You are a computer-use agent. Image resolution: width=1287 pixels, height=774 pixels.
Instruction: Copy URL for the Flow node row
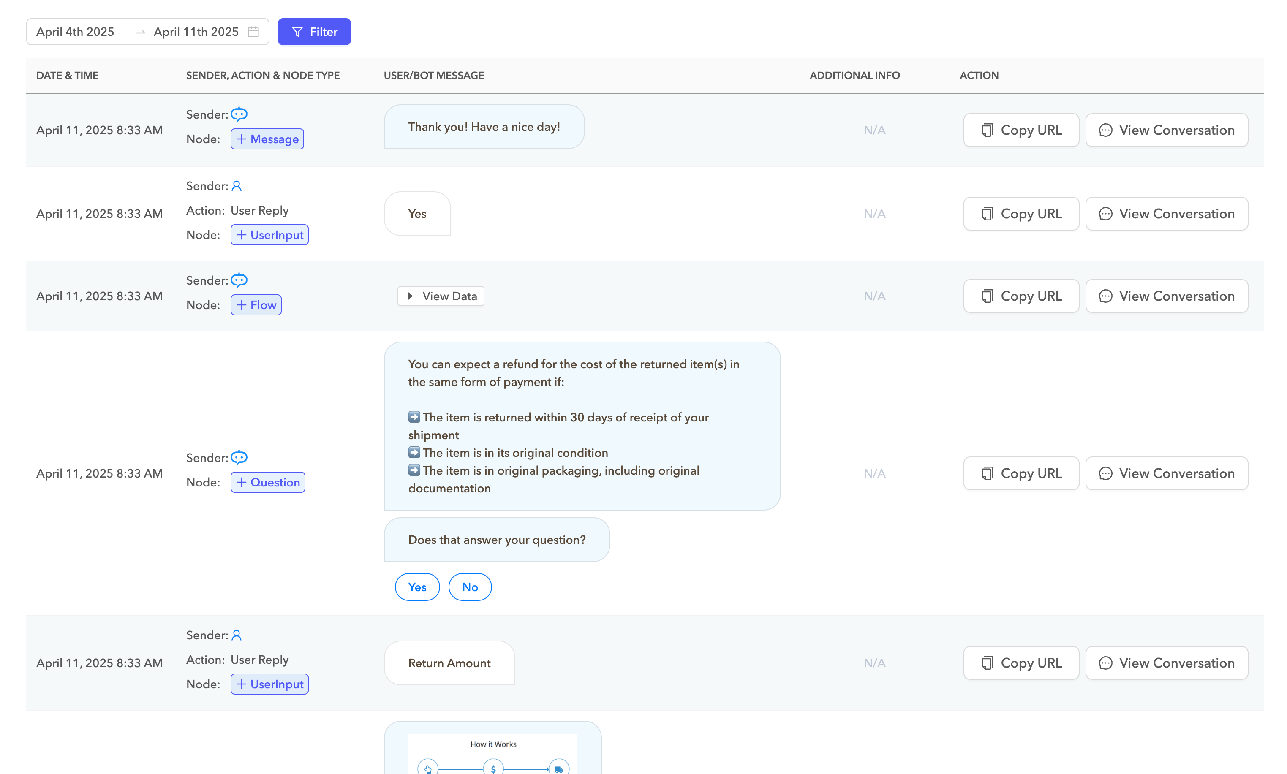(1021, 296)
